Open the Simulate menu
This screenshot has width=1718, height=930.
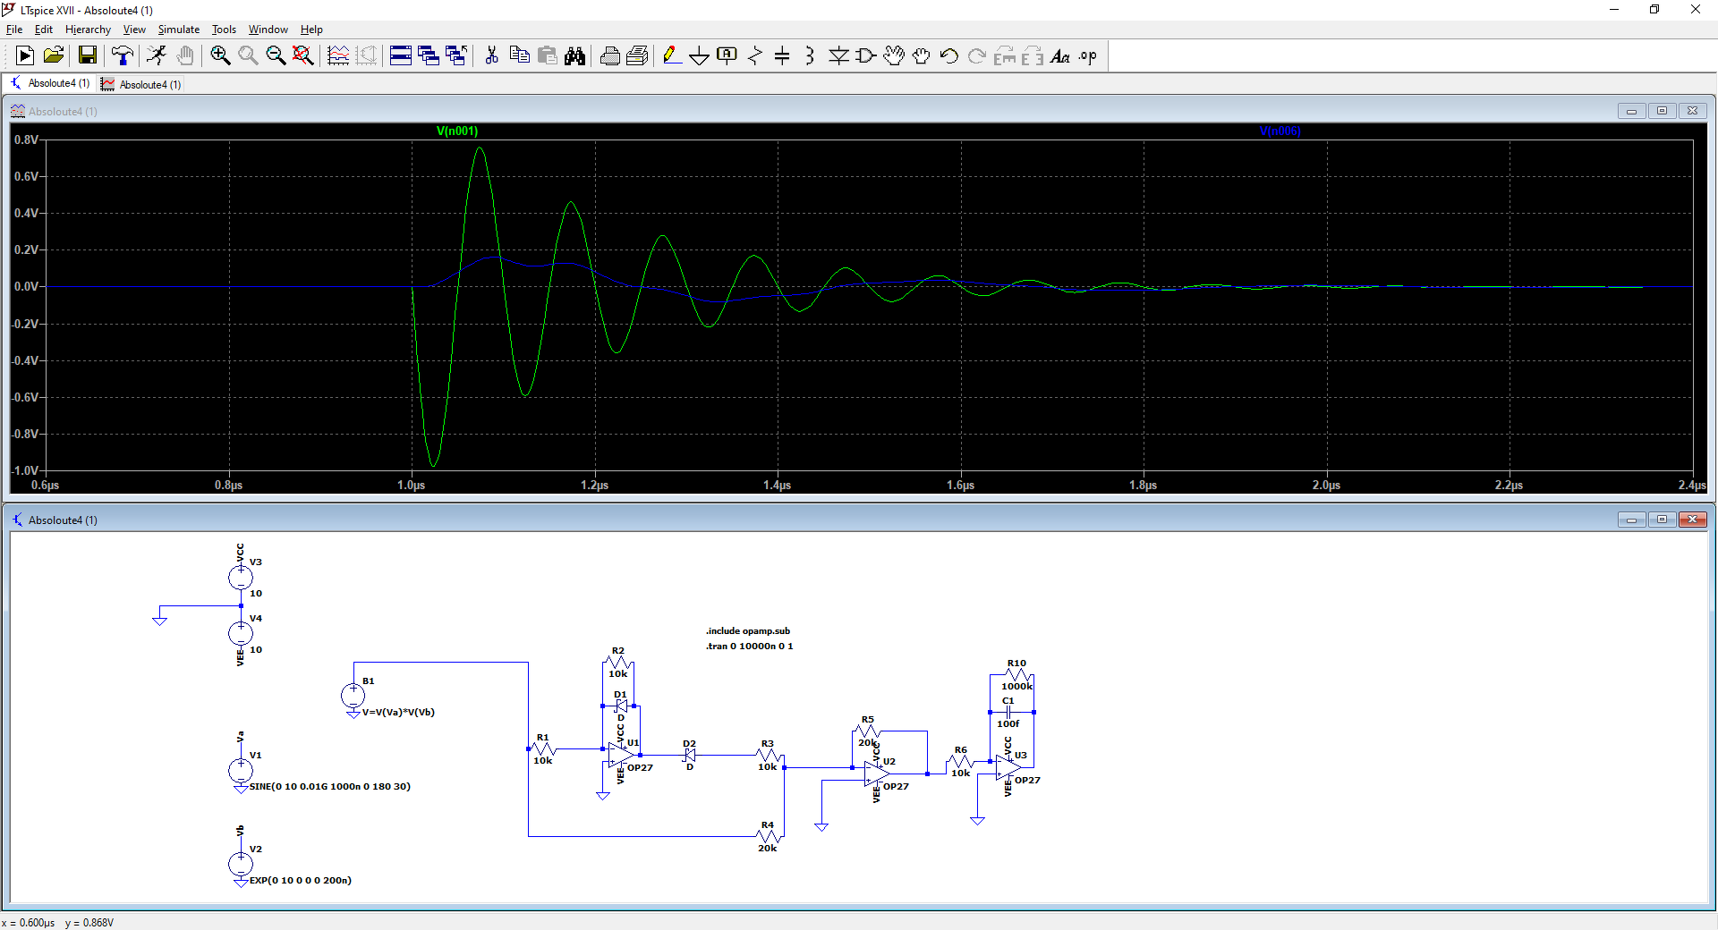point(178,30)
